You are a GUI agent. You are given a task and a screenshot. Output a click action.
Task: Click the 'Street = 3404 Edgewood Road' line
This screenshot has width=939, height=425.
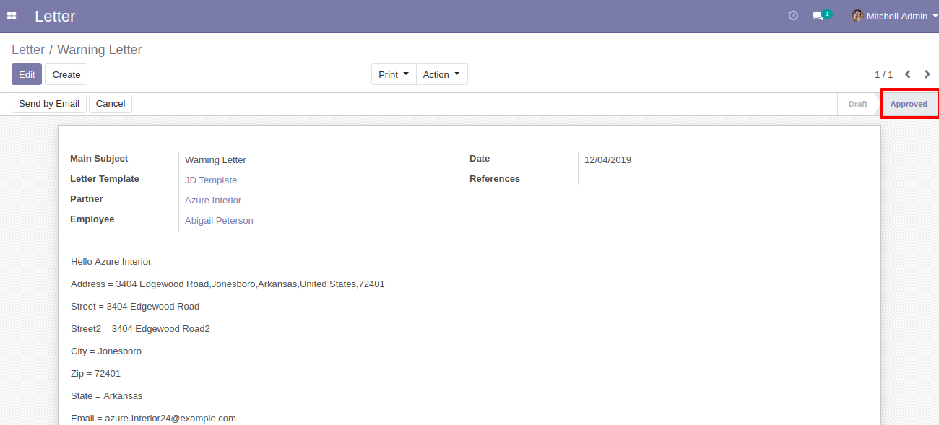coord(135,307)
